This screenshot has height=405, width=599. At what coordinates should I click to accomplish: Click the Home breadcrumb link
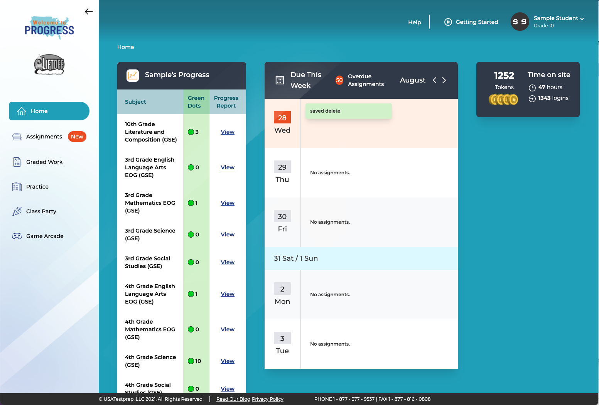click(125, 47)
